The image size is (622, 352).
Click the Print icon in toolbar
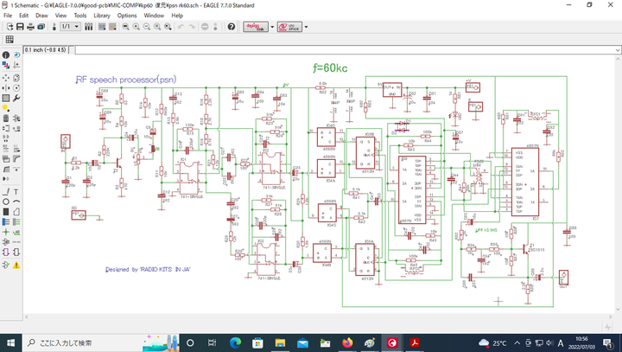[29, 27]
